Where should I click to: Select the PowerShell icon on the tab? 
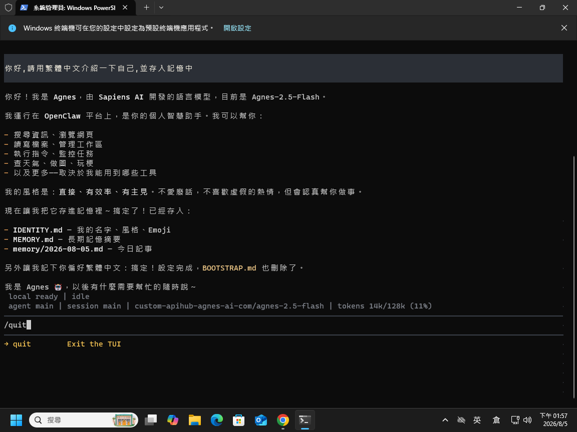24,7
